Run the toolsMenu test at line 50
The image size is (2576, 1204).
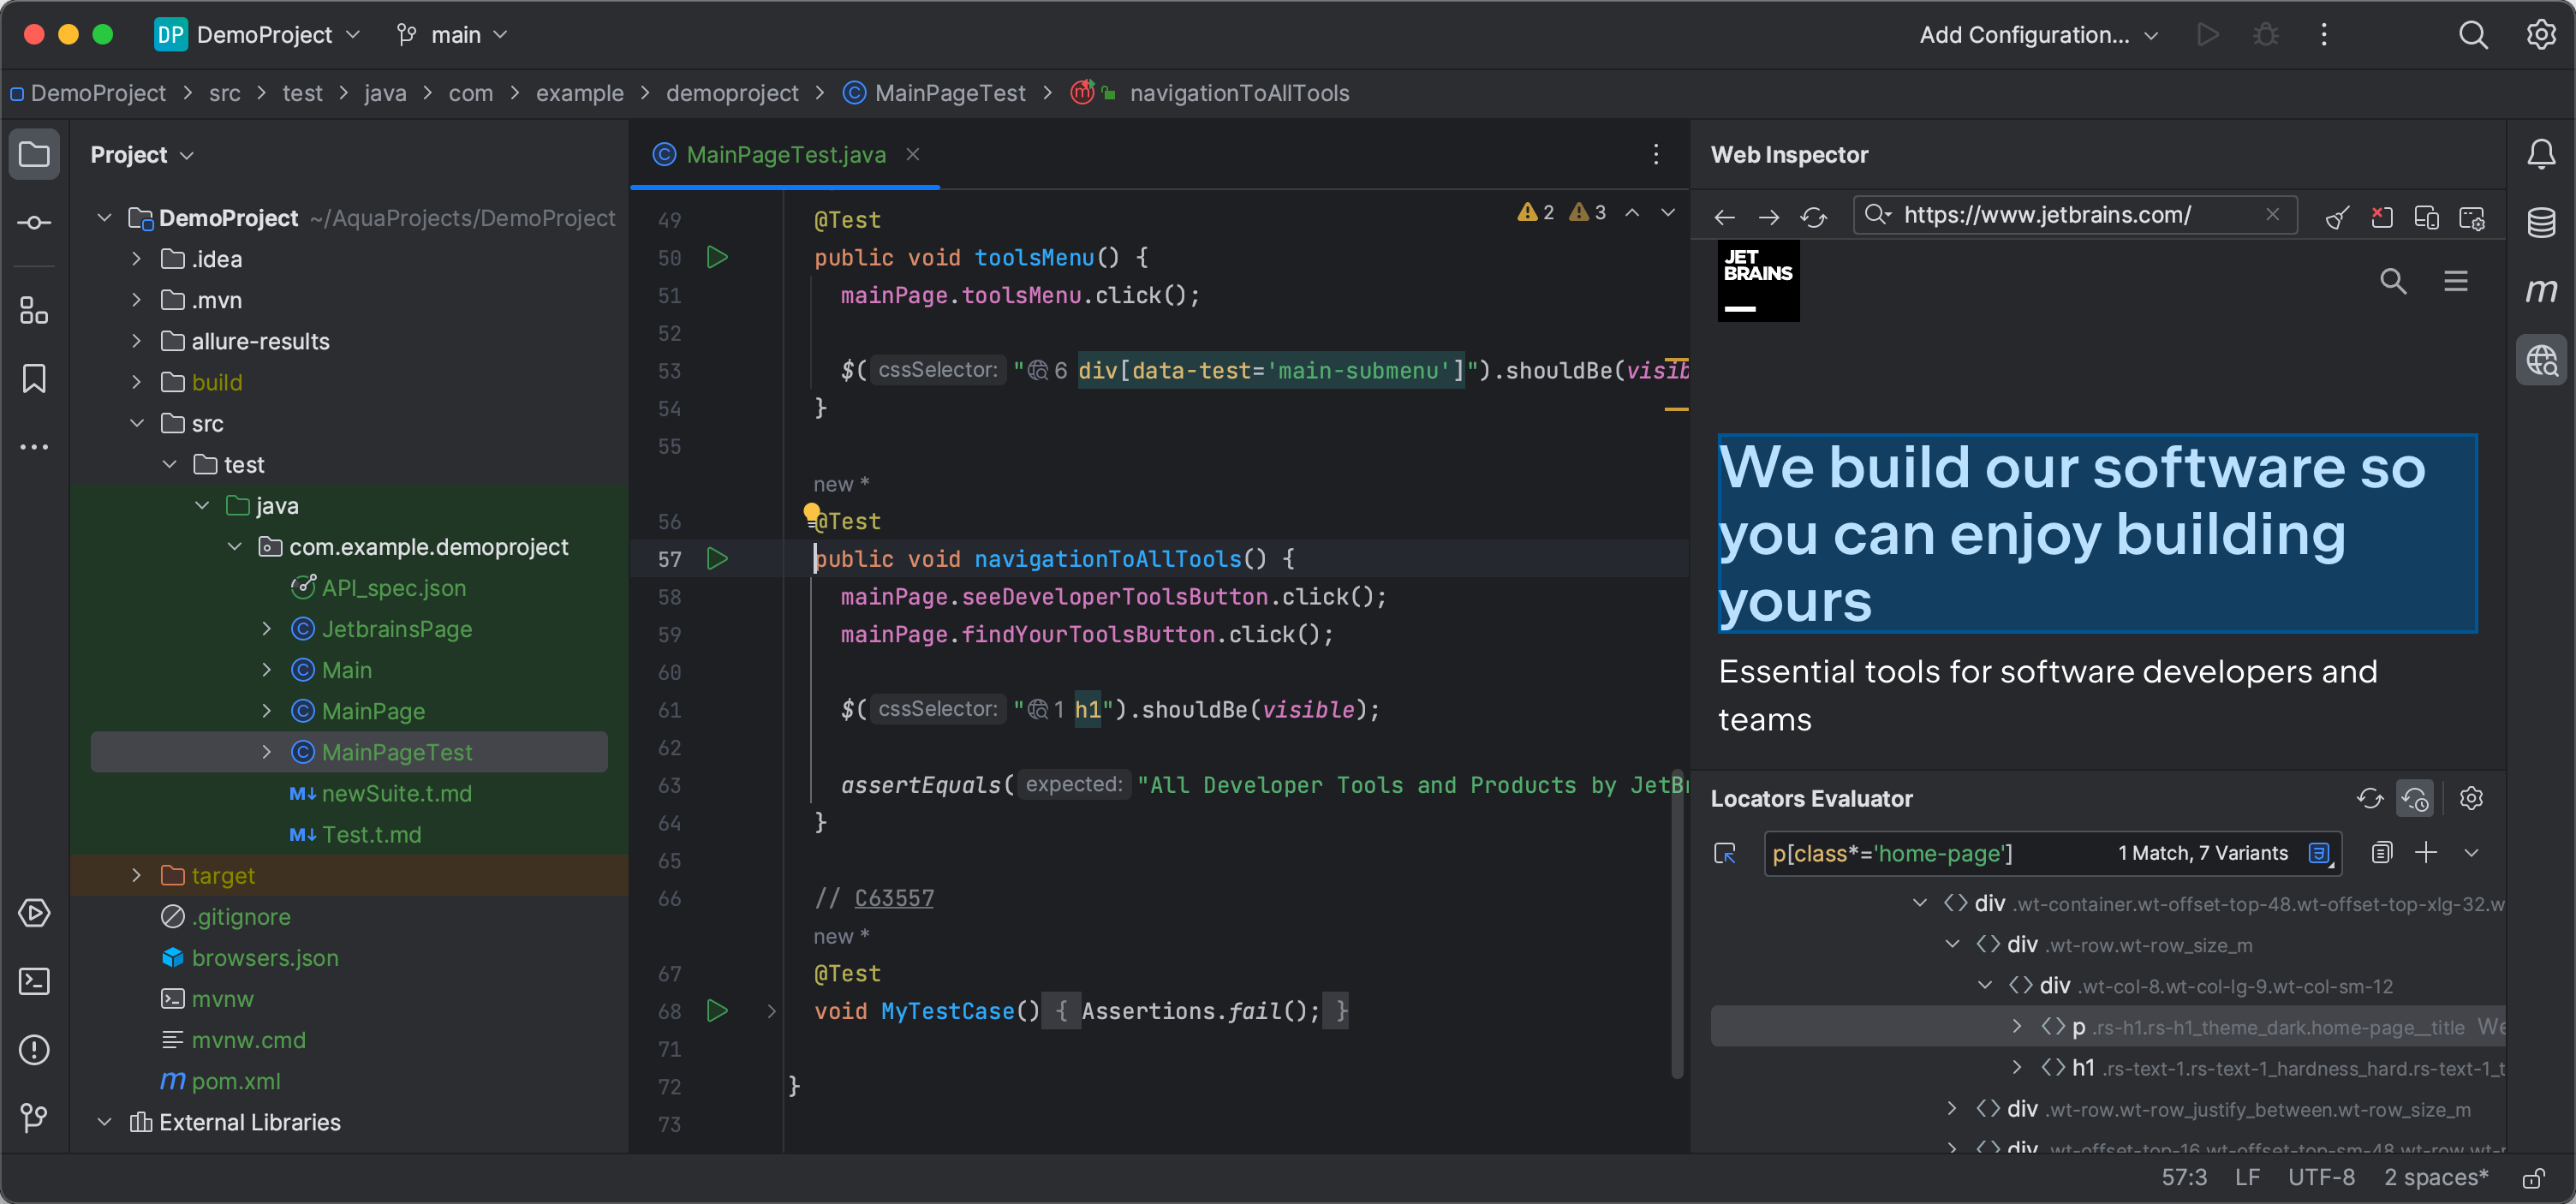click(717, 257)
